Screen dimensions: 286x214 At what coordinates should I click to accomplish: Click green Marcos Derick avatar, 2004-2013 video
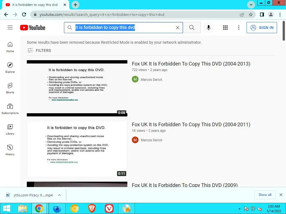(x=135, y=79)
